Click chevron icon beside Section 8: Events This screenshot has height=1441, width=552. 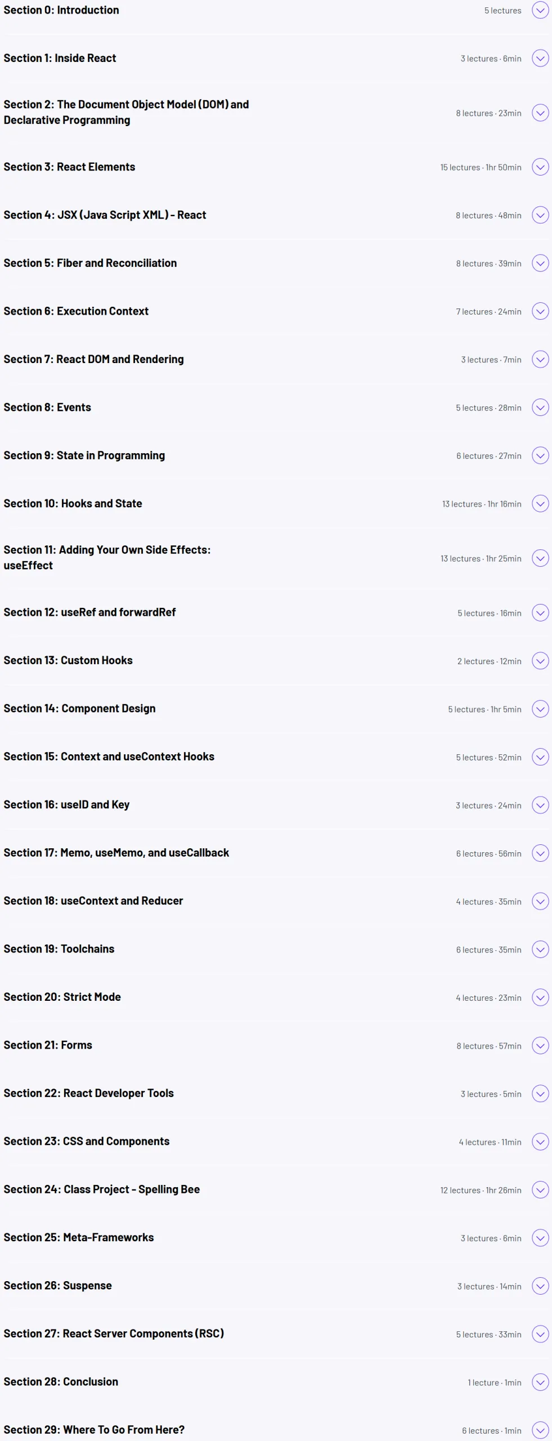click(540, 408)
